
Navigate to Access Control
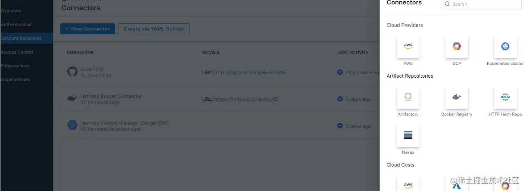(x=17, y=52)
